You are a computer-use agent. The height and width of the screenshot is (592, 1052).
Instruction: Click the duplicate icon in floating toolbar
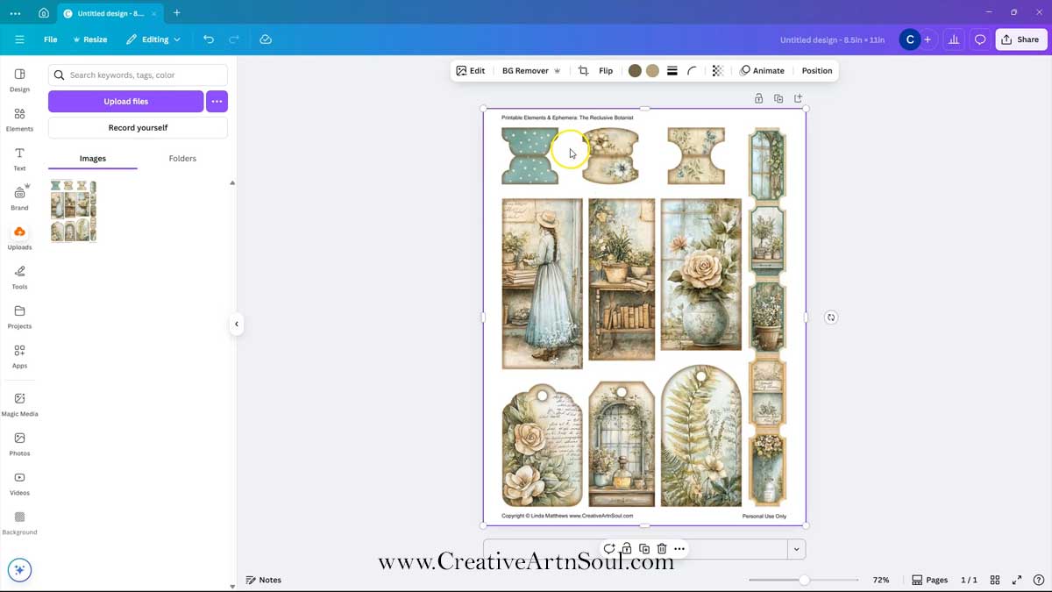(x=644, y=549)
